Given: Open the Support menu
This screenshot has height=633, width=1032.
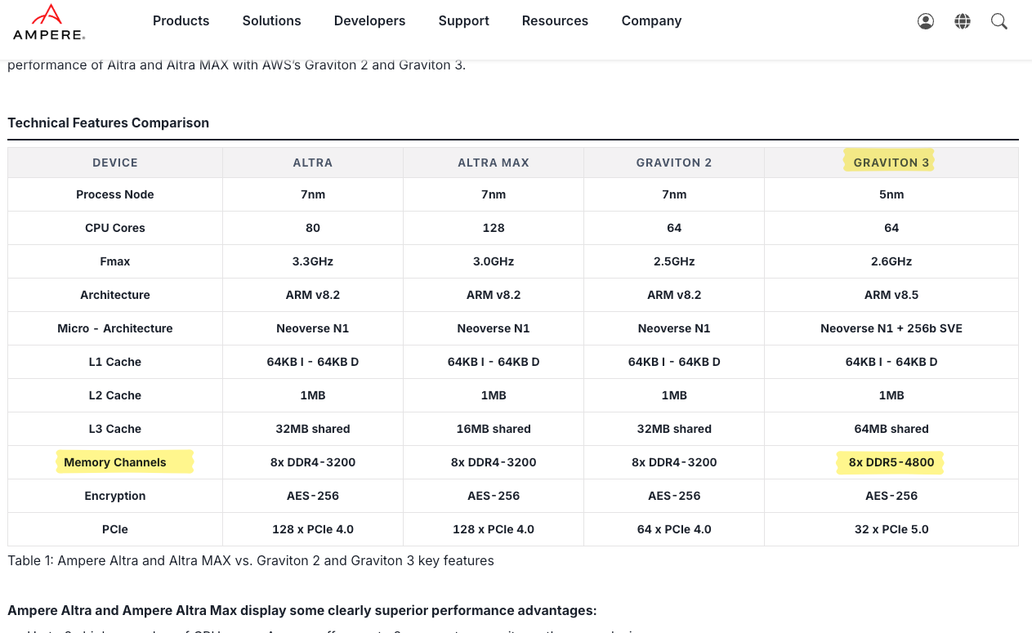Looking at the screenshot, I should click(x=463, y=20).
